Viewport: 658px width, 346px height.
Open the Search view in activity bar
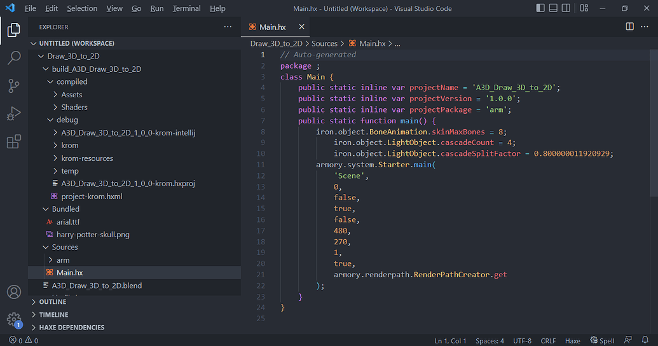(x=13, y=58)
